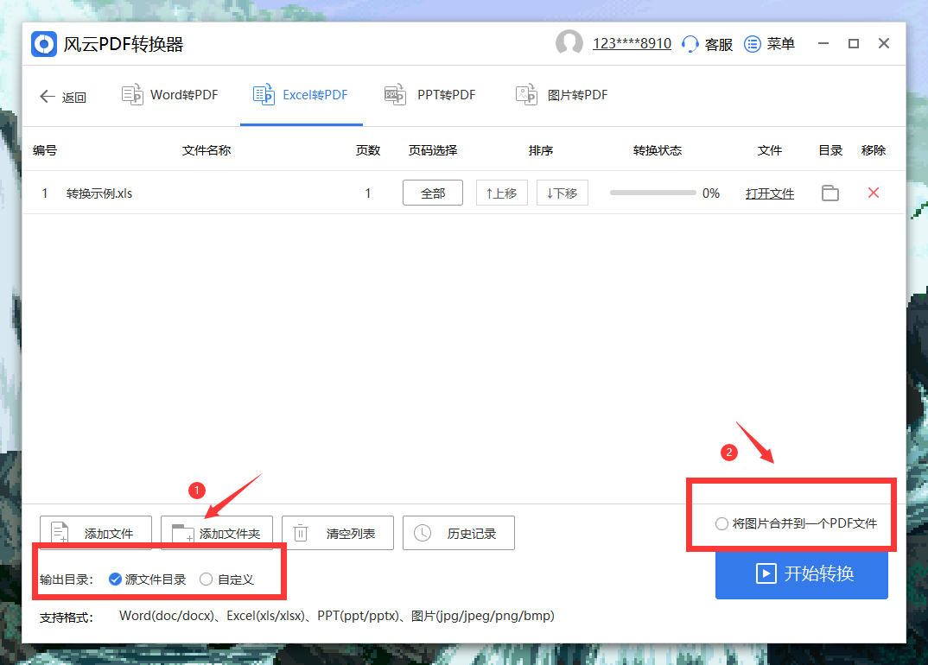Click the 转换状态 column header
The image size is (928, 665).
click(x=658, y=150)
